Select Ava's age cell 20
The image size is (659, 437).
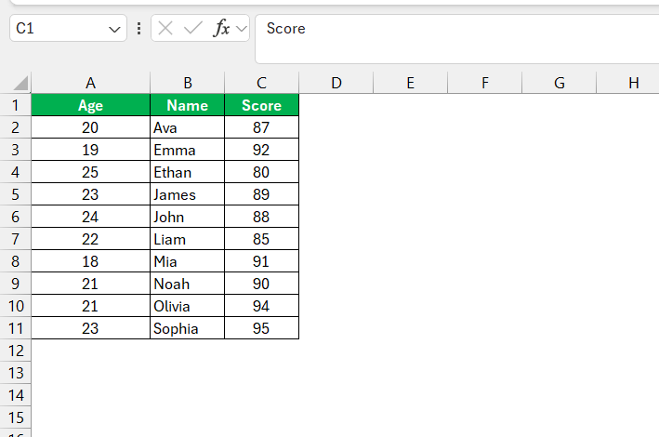(x=90, y=127)
